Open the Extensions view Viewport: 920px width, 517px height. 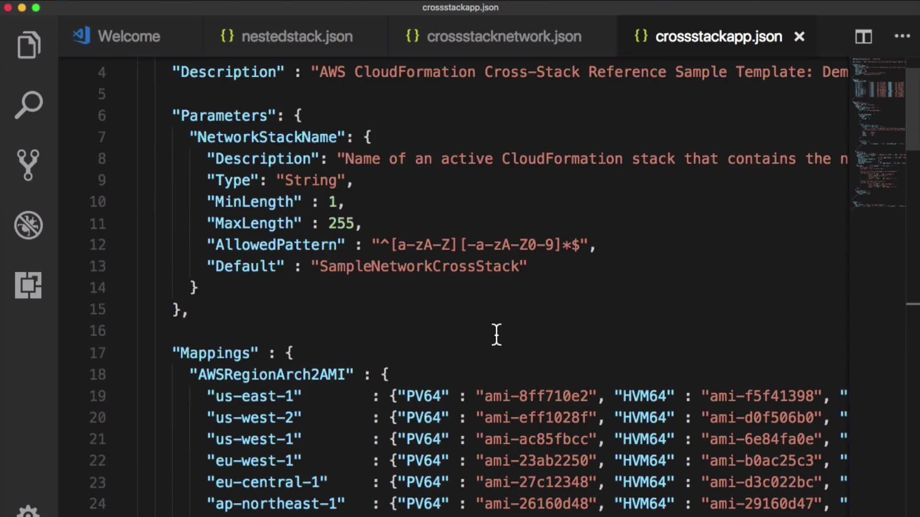(29, 285)
